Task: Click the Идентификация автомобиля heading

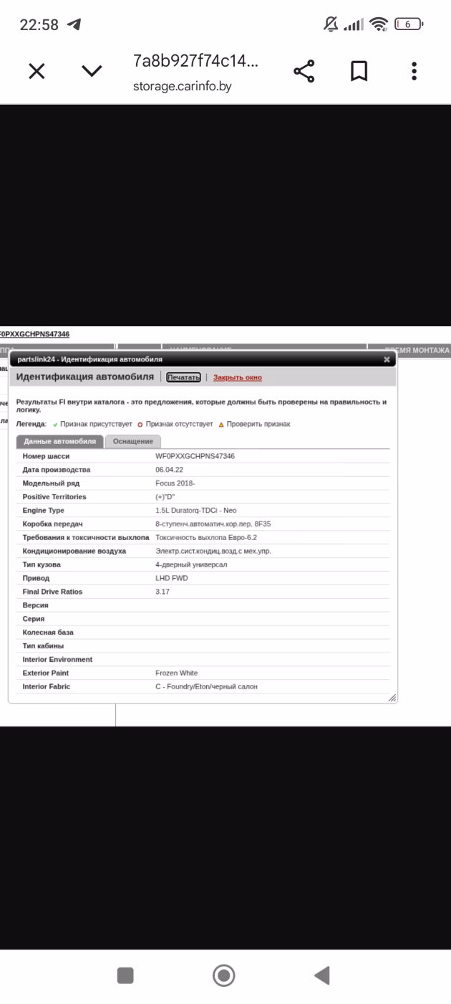Action: coord(85,376)
